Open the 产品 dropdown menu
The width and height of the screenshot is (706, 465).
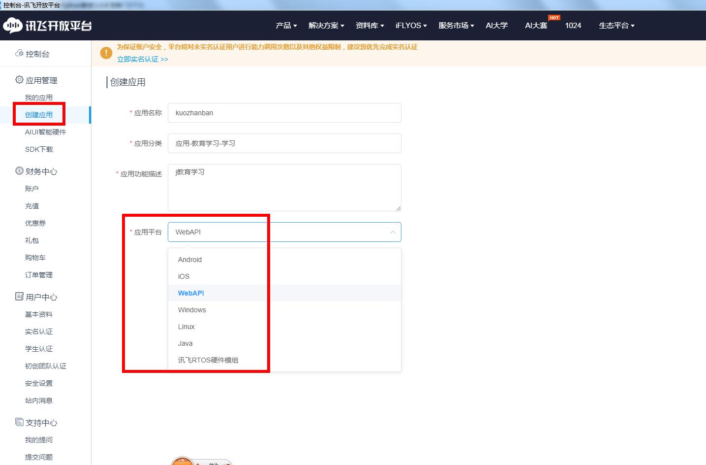coord(286,26)
